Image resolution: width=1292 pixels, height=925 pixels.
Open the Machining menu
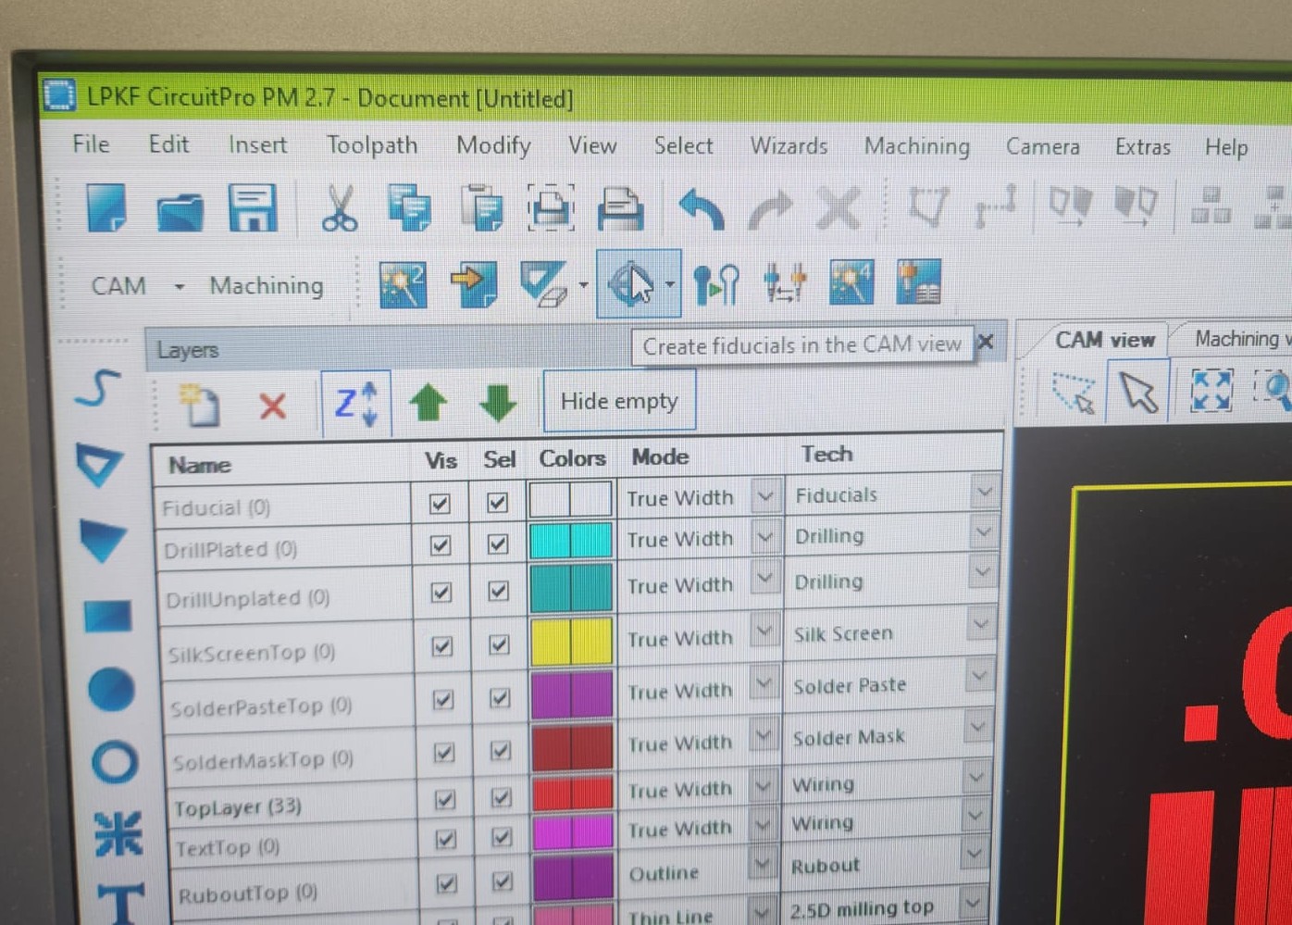point(917,146)
